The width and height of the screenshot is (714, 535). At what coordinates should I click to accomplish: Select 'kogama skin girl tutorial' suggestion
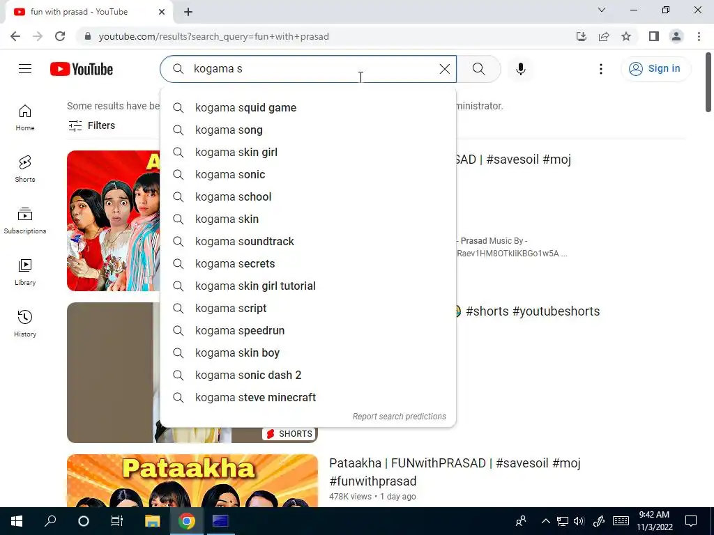(307, 286)
